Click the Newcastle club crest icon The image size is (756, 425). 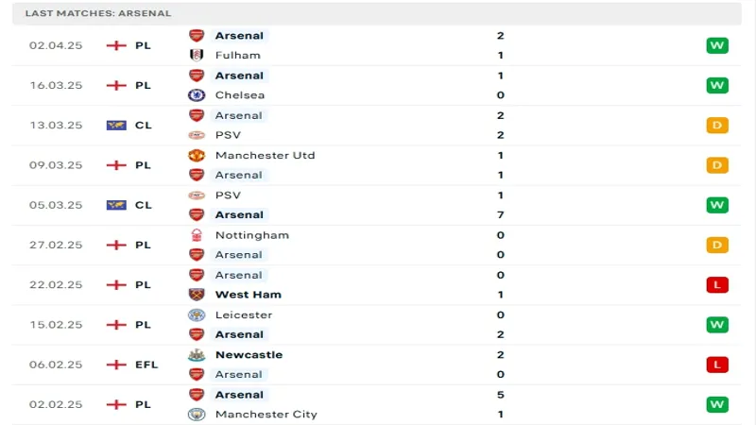tap(197, 355)
